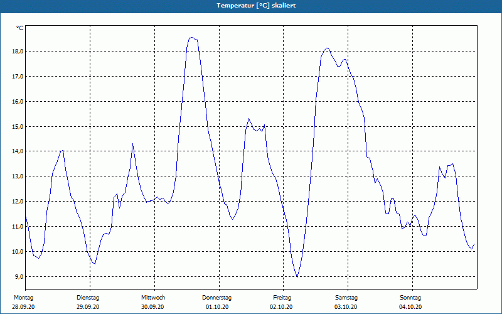Select the 10,0 y-axis label

pyautogui.click(x=18, y=252)
